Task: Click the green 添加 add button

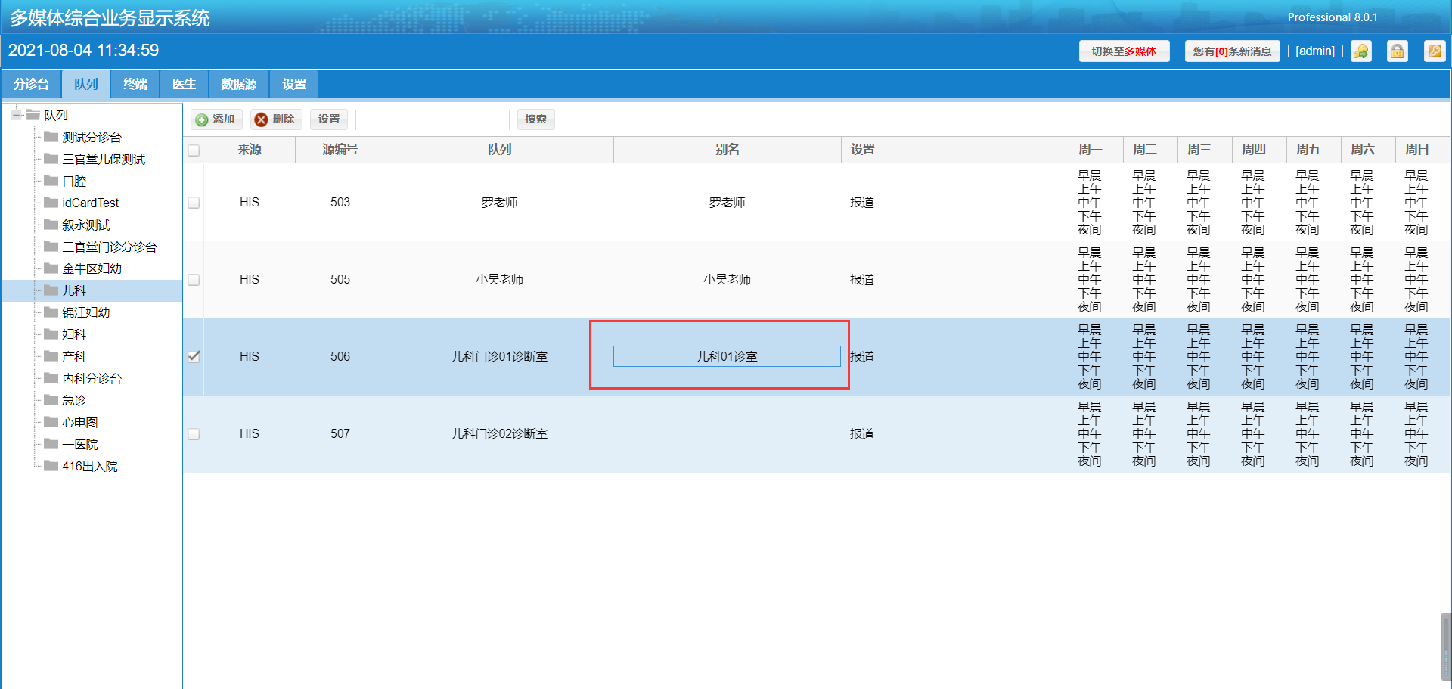Action: [x=216, y=119]
